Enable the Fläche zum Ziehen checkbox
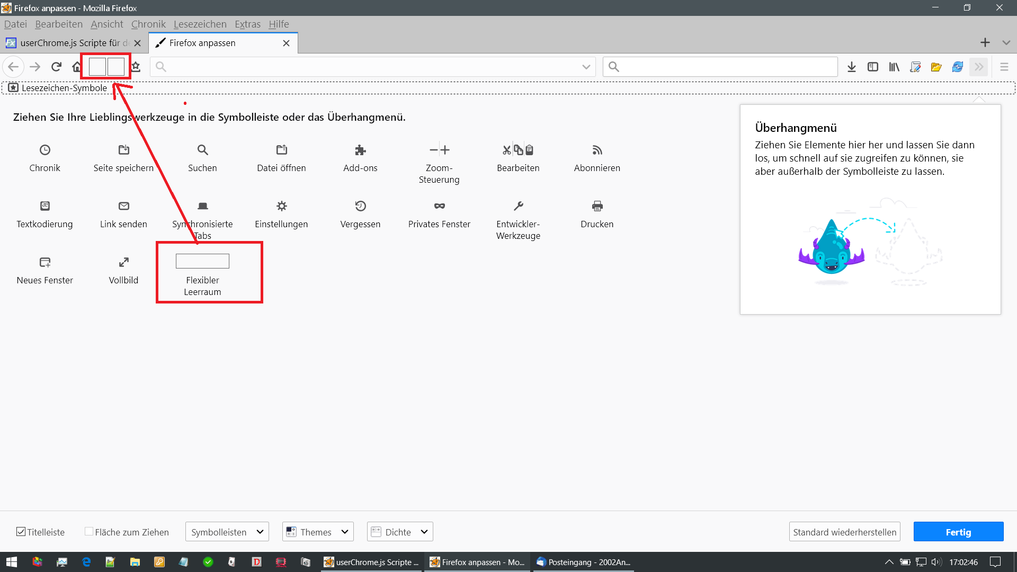1017x572 pixels. 89,532
